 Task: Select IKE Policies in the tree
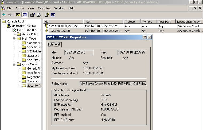pos(34,51)
